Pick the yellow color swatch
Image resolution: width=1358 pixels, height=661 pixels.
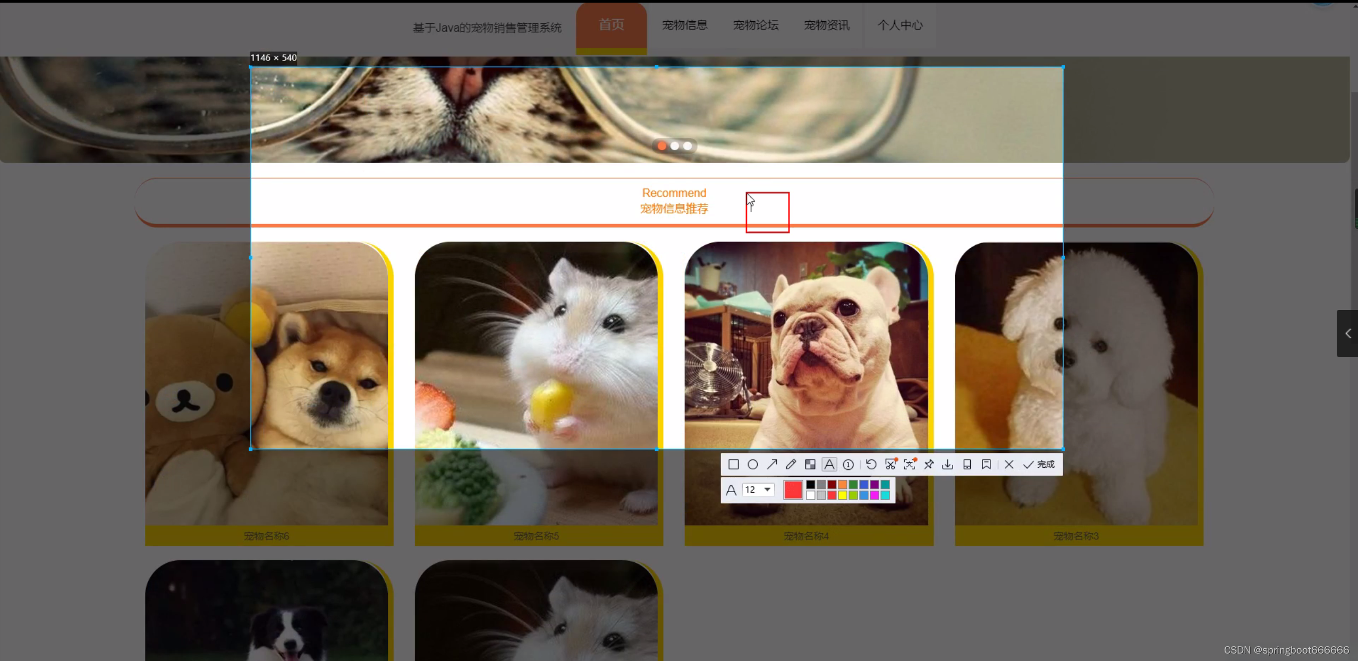click(843, 495)
